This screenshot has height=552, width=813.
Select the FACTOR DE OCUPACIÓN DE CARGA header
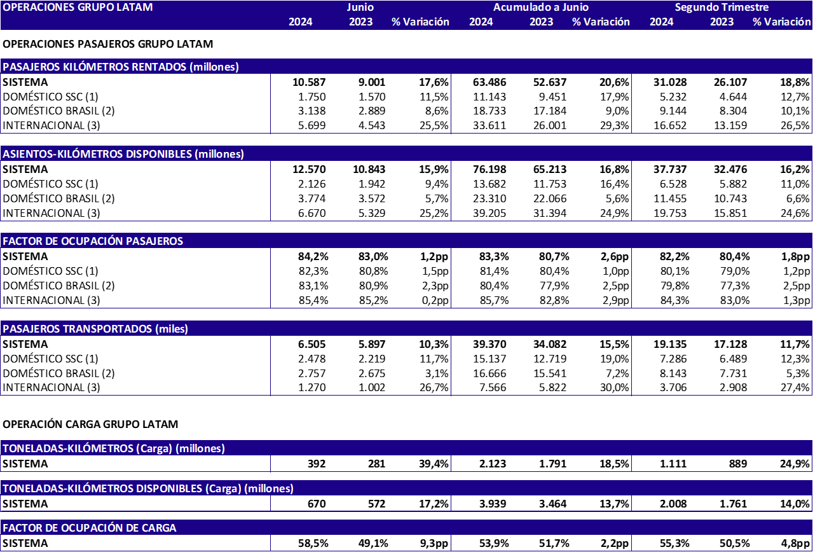pyautogui.click(x=90, y=528)
